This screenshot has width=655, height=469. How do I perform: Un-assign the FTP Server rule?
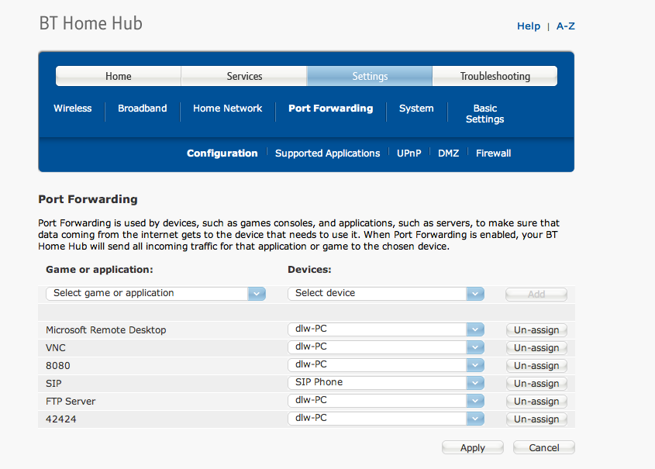click(x=536, y=402)
